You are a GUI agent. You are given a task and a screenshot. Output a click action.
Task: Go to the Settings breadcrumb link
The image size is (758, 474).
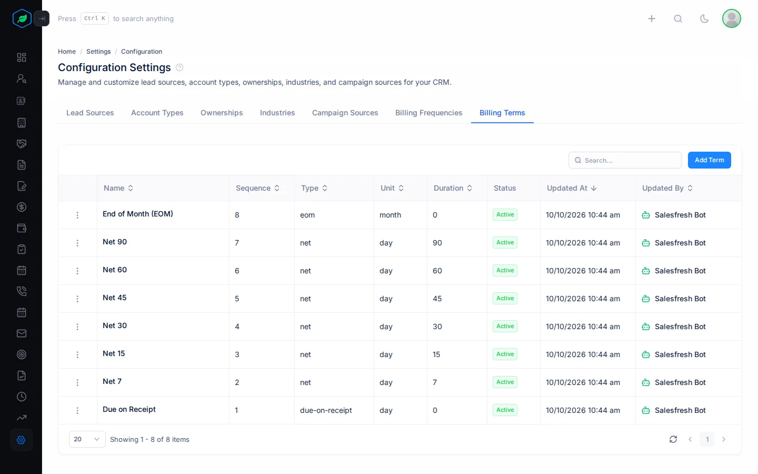pyautogui.click(x=98, y=52)
